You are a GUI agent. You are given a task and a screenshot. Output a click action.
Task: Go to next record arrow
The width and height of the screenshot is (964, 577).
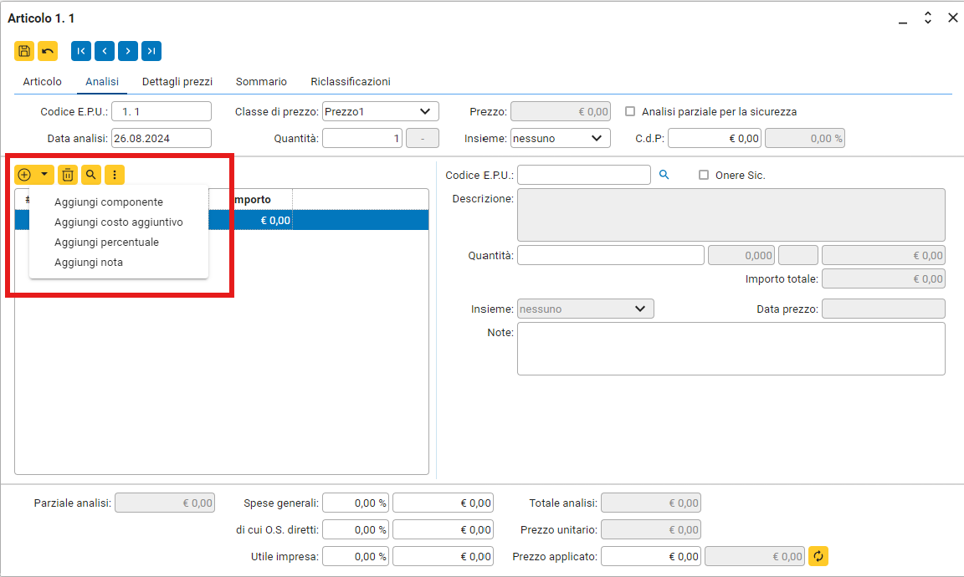(x=128, y=51)
